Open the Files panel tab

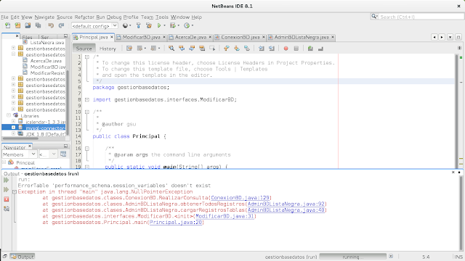pyautogui.click(x=28, y=37)
